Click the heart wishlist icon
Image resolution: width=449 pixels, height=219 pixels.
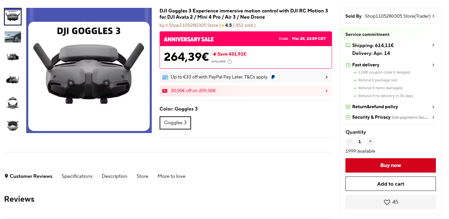(387, 202)
